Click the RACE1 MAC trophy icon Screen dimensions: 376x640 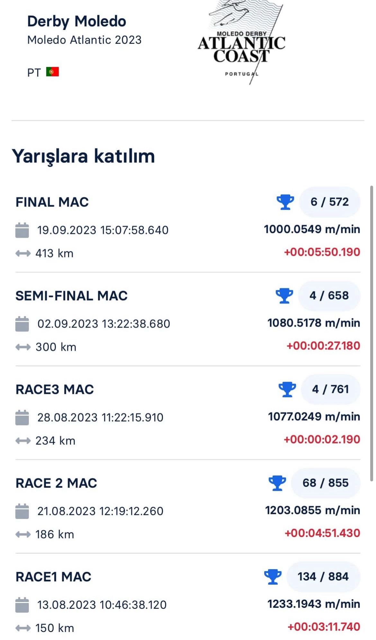point(273,577)
